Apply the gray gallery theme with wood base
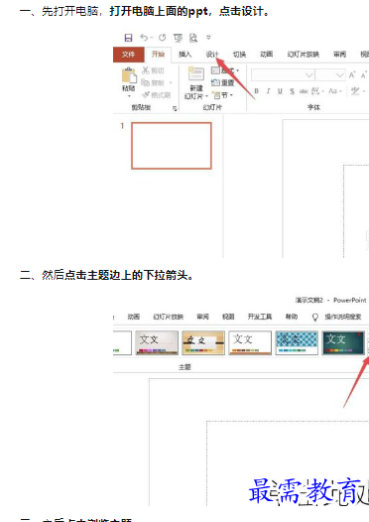The height and width of the screenshot is (522, 369). (x=157, y=342)
